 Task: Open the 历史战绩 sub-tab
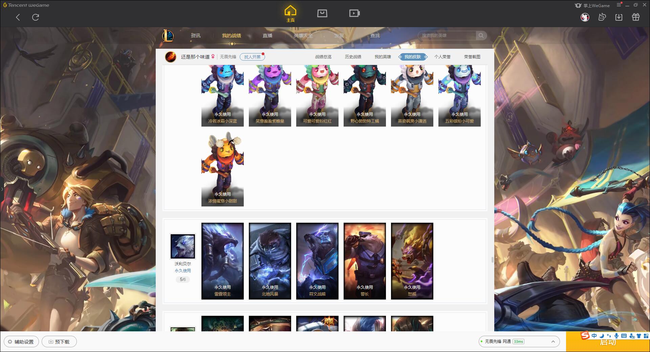353,57
